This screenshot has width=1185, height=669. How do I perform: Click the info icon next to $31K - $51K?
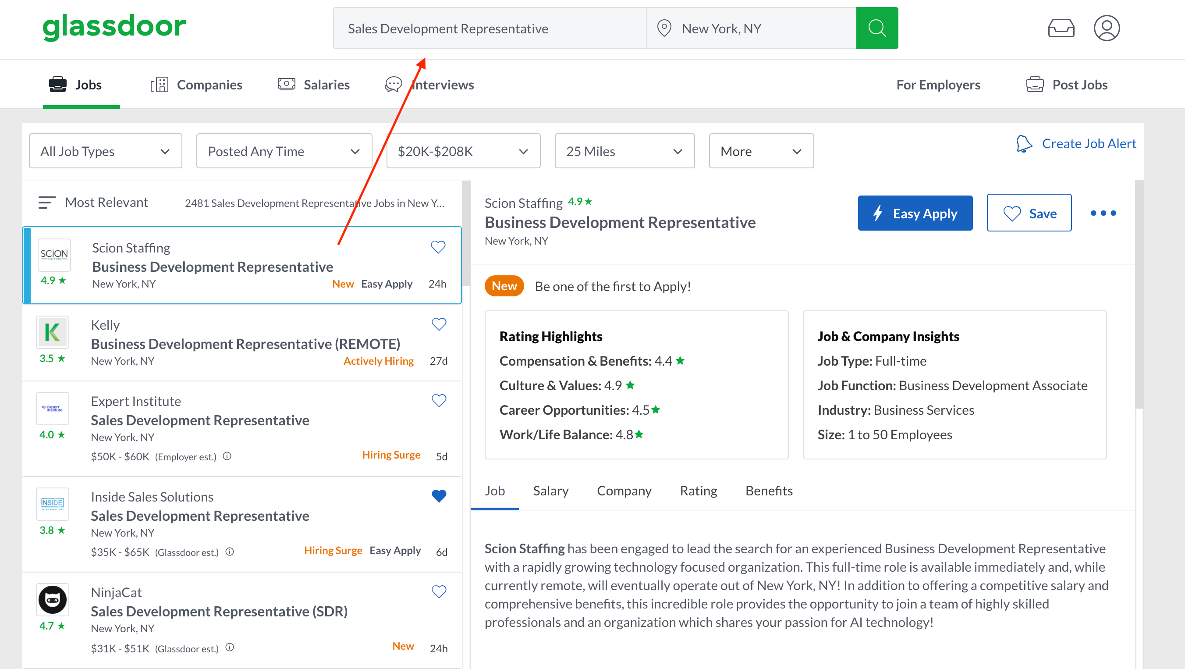pyautogui.click(x=230, y=648)
